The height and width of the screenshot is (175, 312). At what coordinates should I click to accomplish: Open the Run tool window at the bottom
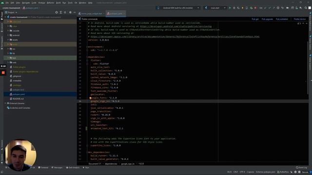[x=86, y=167]
